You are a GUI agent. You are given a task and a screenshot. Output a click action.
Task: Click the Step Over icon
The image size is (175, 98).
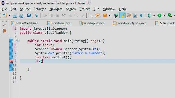coord(77,16)
